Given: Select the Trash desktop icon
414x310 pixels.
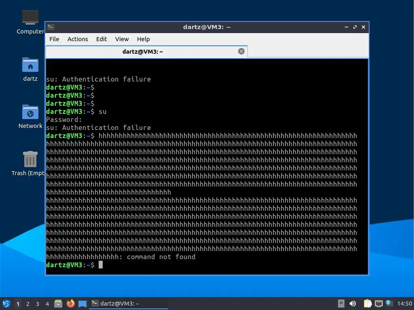Looking at the screenshot, I should click(29, 164).
